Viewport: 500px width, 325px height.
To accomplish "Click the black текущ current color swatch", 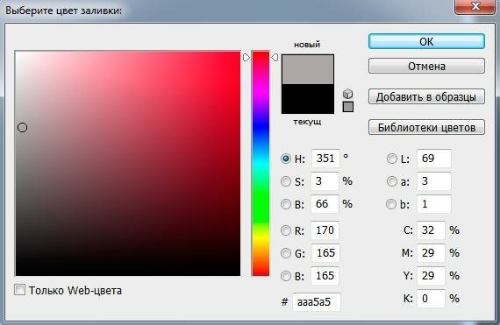I will coord(308,99).
